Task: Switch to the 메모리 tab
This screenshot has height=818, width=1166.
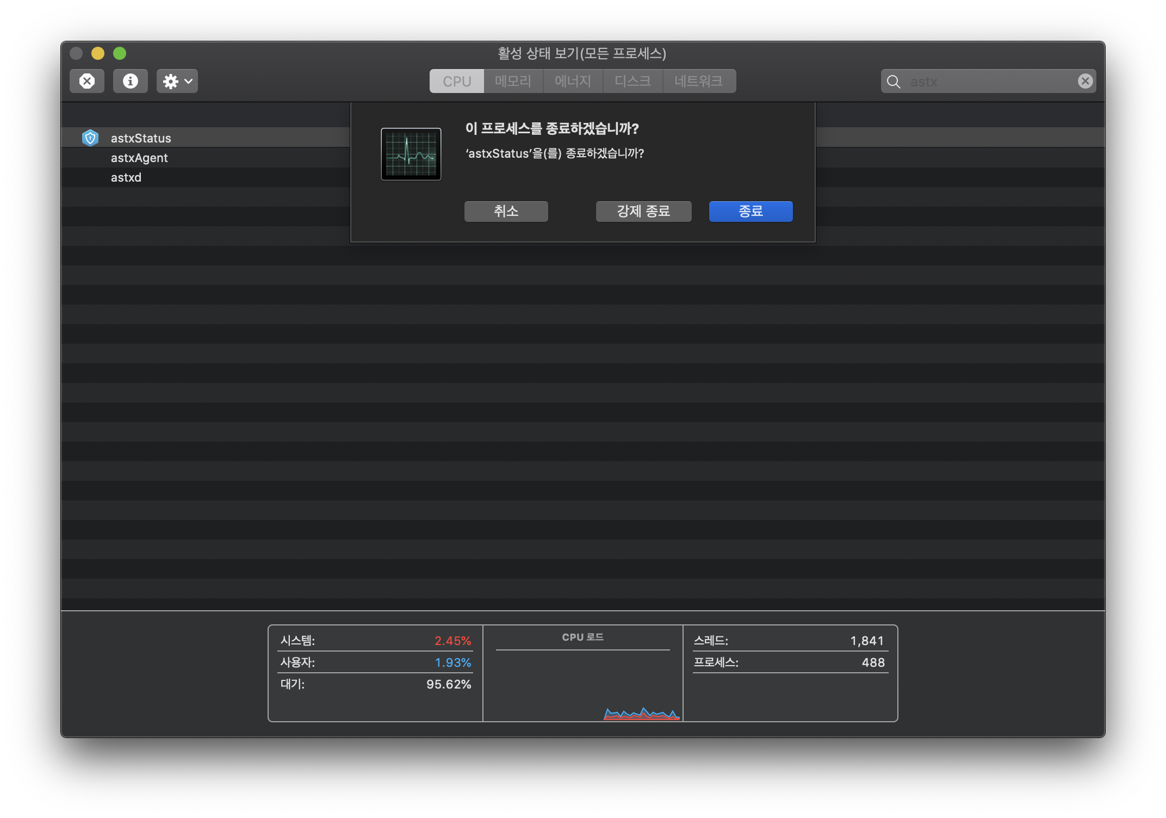Action: coord(513,81)
